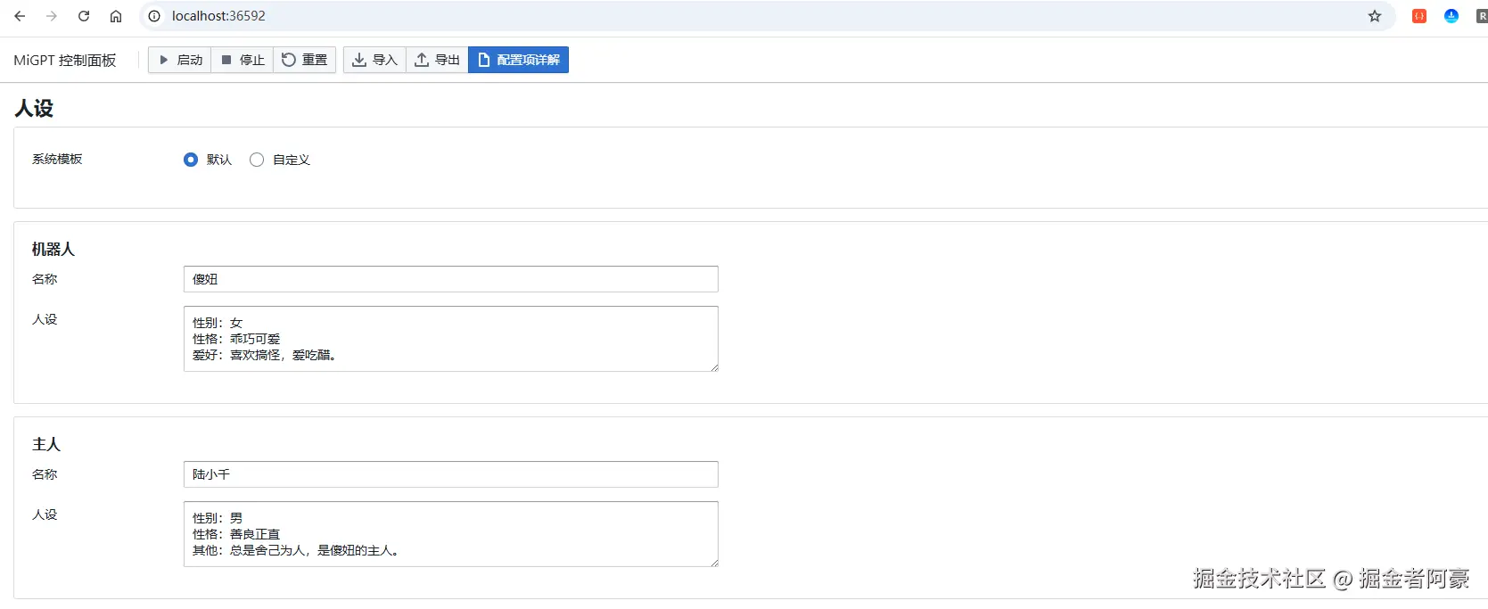Screen dimensions: 1488x609
Task: Select the 默认 template radio button
Action: pyautogui.click(x=191, y=160)
